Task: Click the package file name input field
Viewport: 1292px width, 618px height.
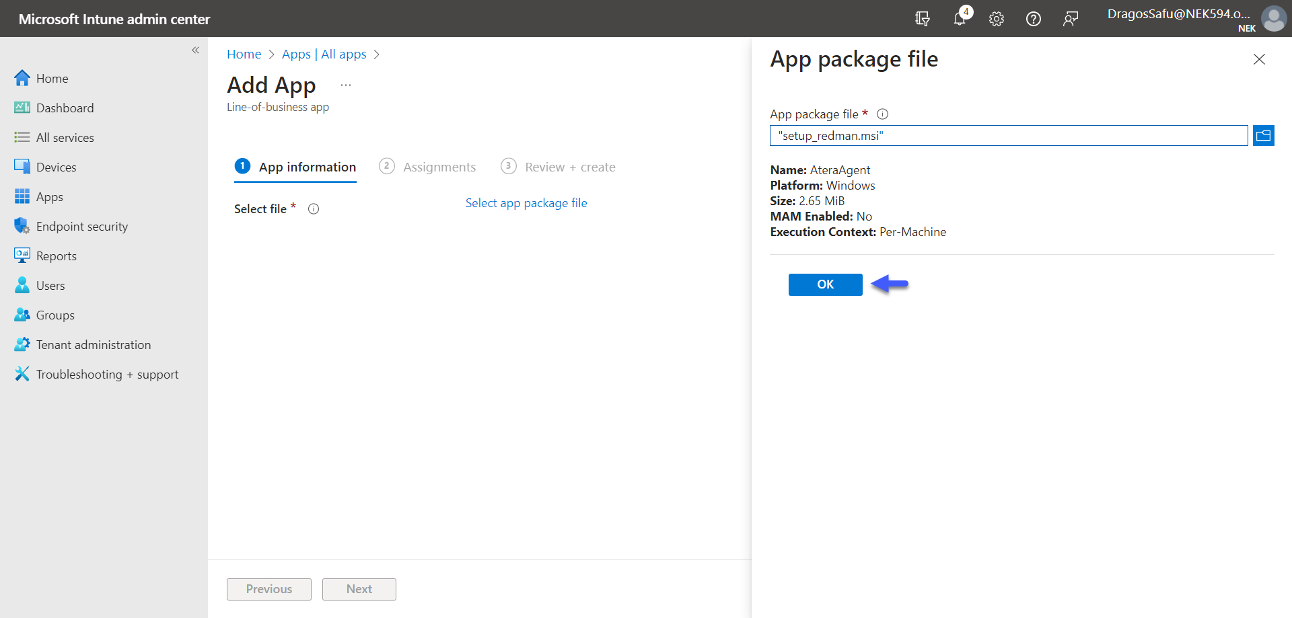Action: [1009, 136]
